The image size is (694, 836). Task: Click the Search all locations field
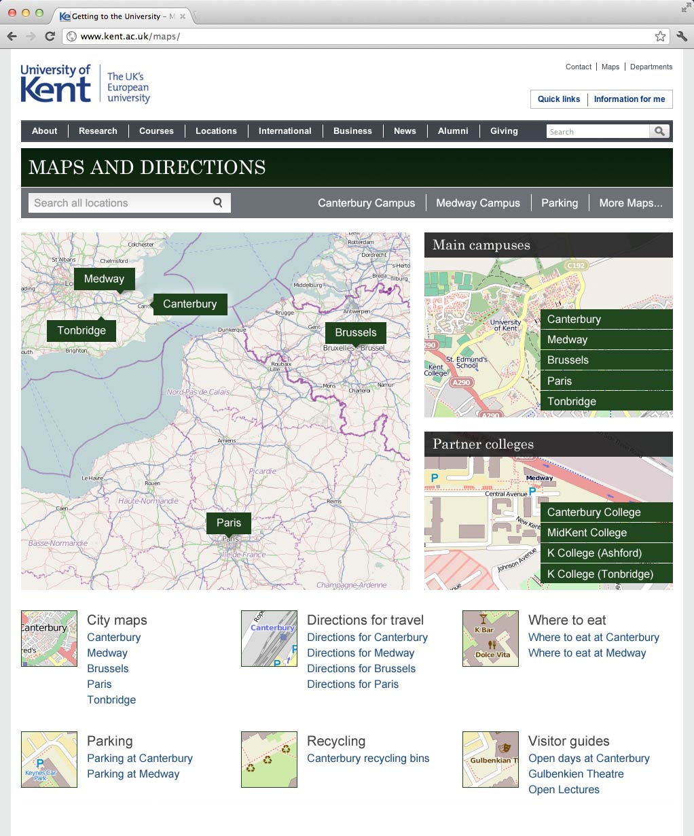[x=119, y=203]
